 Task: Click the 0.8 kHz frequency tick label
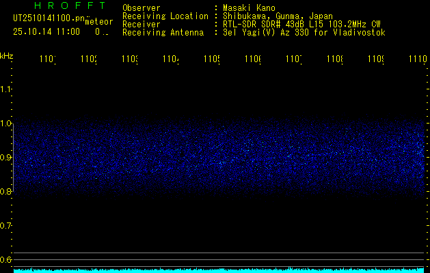[6, 191]
